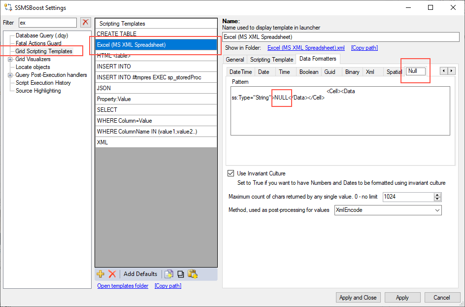The height and width of the screenshot is (307, 465).
Task: Paste a template using the clipboard icon
Action: [193, 274]
